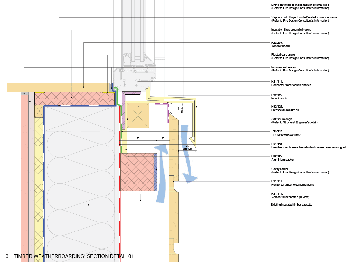The height and width of the screenshot is (264, 352).
Task: Select the crossed timber counter batten square
Action: click(138, 115)
